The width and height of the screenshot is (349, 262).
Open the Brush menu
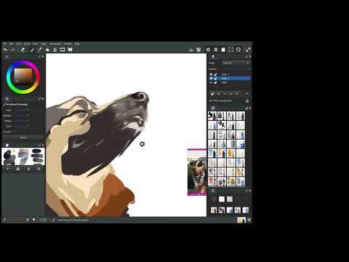point(27,44)
